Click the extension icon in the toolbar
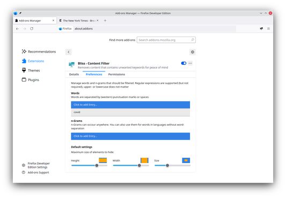This screenshot has width=286, height=198. point(261,28)
